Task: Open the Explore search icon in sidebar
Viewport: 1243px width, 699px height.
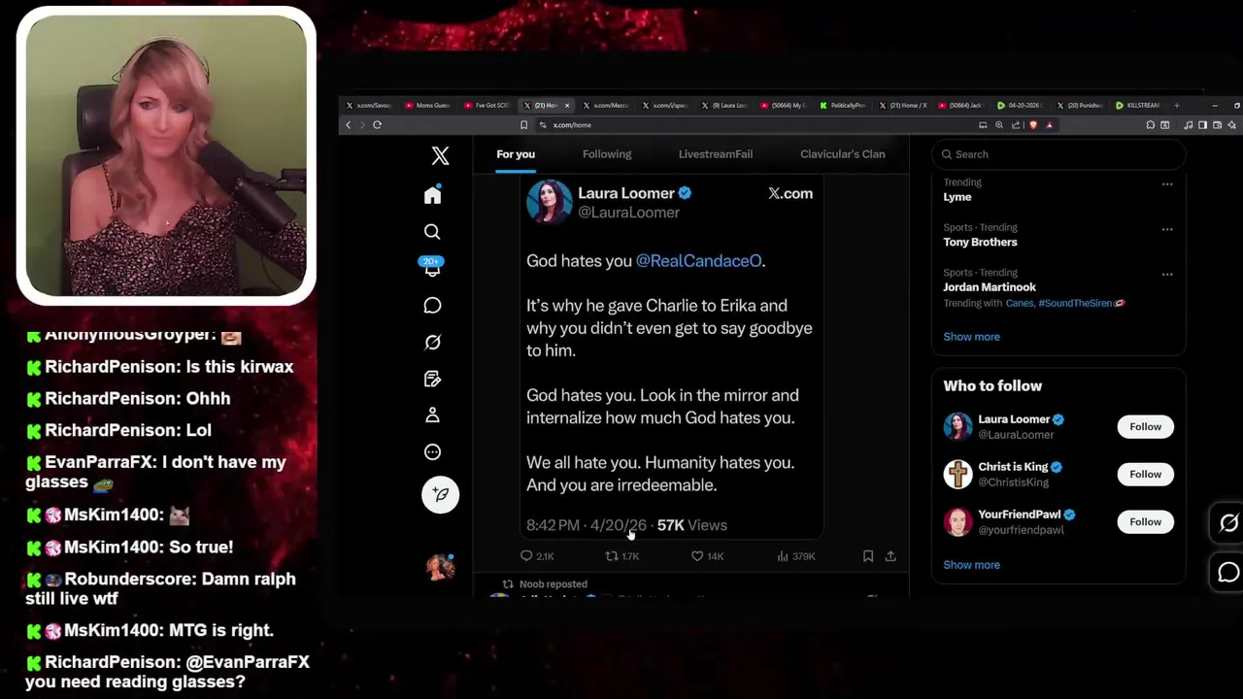Action: [x=432, y=232]
